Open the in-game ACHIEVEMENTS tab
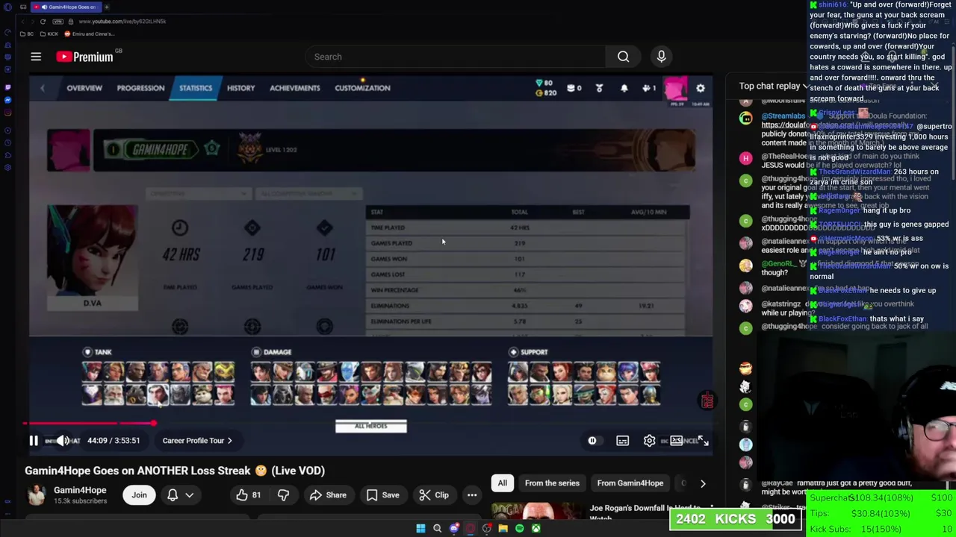Image resolution: width=956 pixels, height=537 pixels. pyautogui.click(x=294, y=88)
